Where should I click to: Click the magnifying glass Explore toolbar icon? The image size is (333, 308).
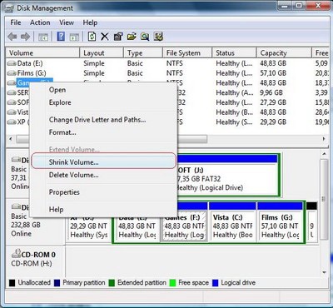click(x=145, y=37)
